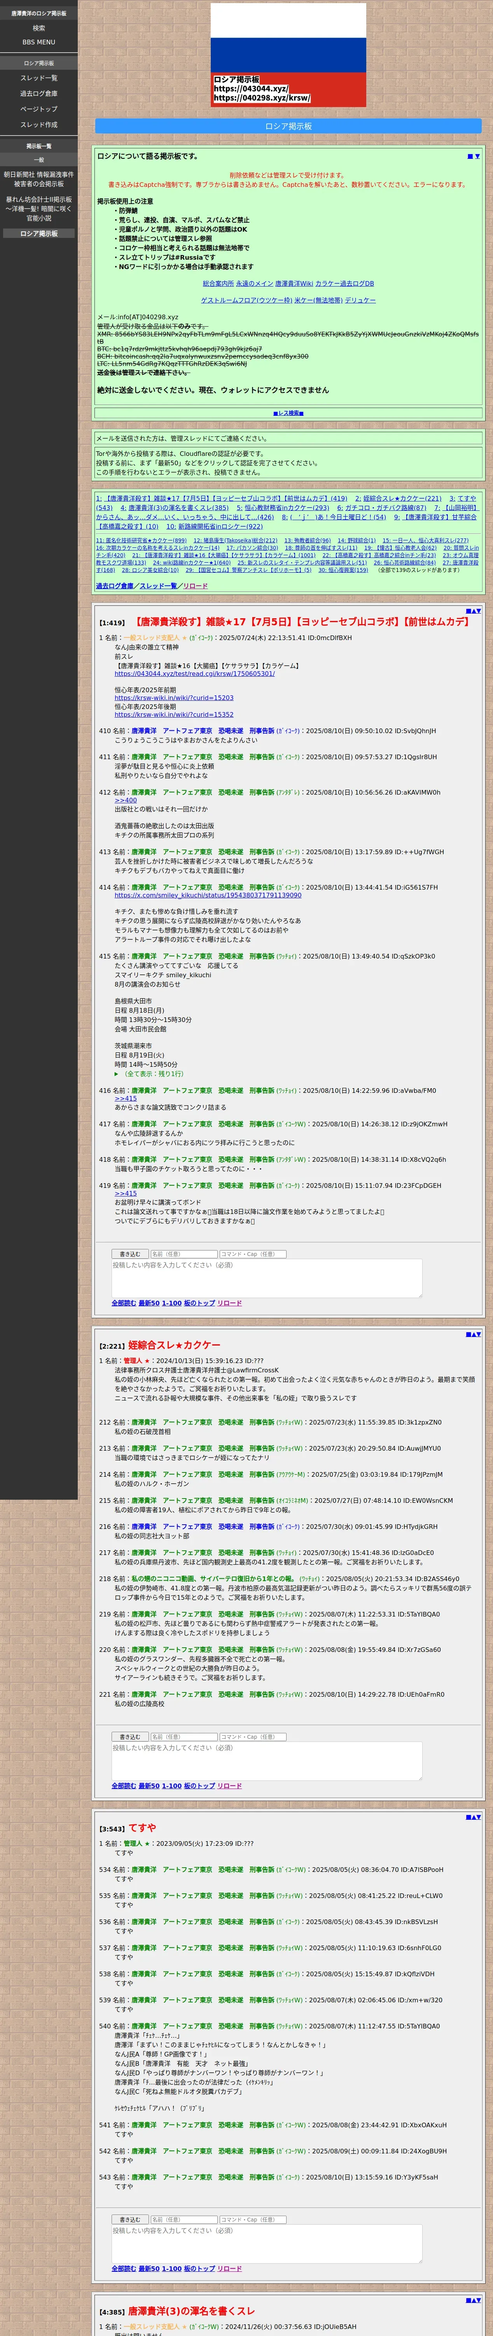The image size is (493, 2336).
Task: Open 検索 in the sidebar
Action: [39, 28]
